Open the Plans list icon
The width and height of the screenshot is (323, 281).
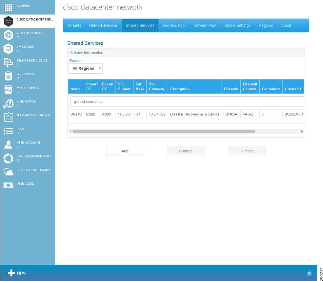[8, 131]
